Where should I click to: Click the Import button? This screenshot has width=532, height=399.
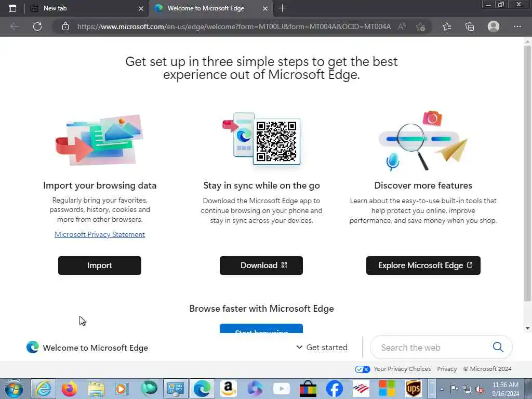pos(100,265)
